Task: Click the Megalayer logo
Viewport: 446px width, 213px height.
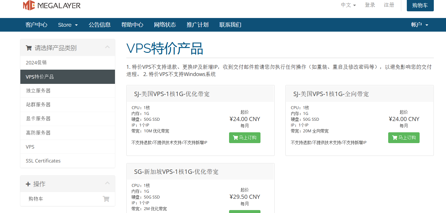Action: tap(52, 5)
